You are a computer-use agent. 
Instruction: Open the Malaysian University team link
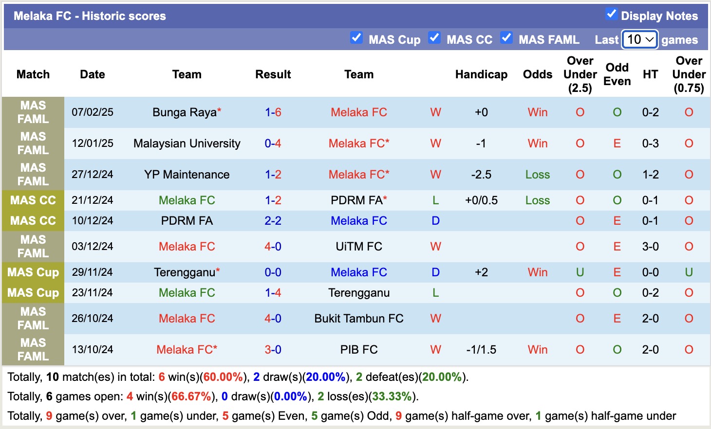187,143
